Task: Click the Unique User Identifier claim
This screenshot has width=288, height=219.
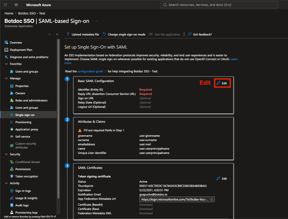Action: point(92,153)
